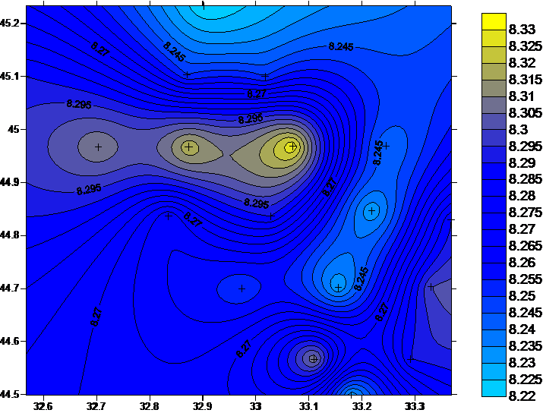Click the plus marker beside the rotated 8.245 label, upper right

(x=385, y=145)
